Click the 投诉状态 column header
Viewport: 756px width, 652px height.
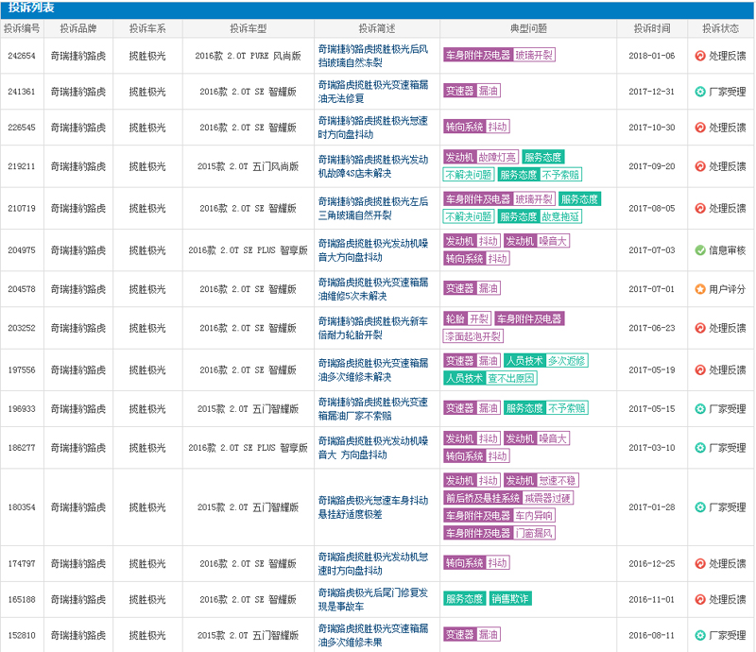[x=721, y=29]
